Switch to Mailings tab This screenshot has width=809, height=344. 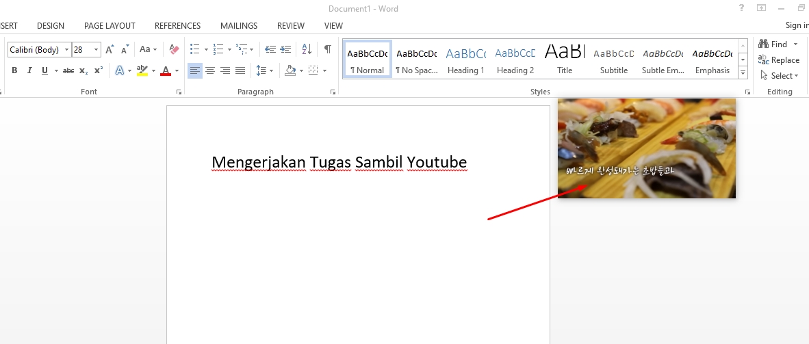pos(239,26)
